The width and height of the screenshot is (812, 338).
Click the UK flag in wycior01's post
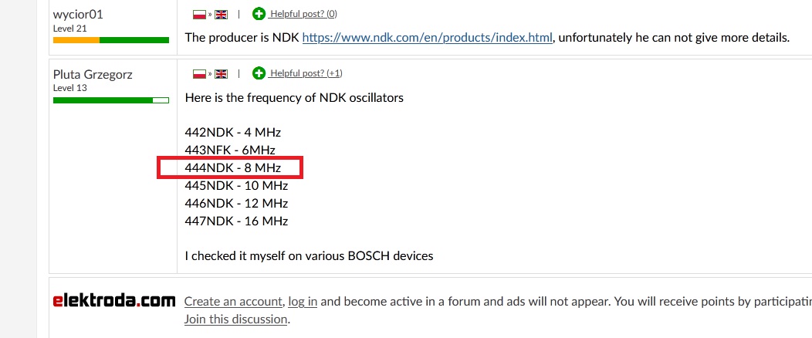221,15
